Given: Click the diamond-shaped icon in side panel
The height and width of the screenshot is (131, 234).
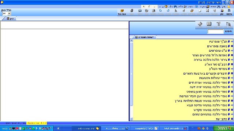Looking at the screenshot, I should pos(200,25).
